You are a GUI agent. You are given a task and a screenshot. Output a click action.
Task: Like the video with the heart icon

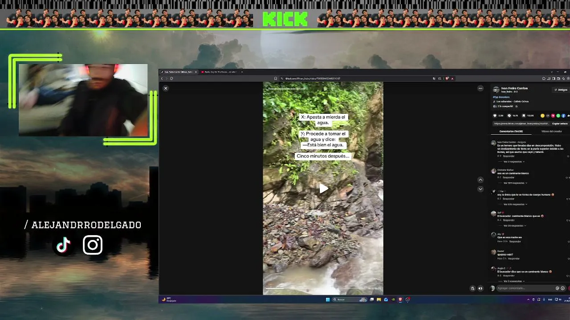pos(495,116)
